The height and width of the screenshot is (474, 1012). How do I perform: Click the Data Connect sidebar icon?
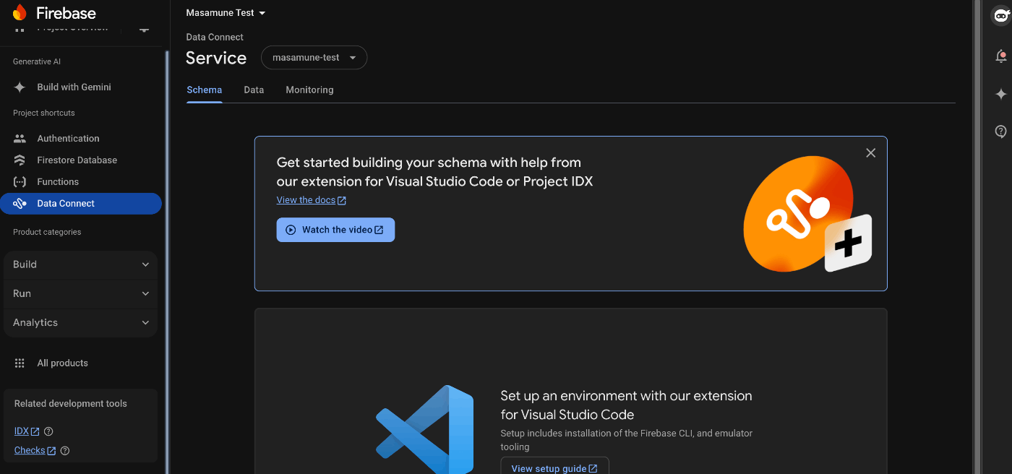[x=20, y=203]
